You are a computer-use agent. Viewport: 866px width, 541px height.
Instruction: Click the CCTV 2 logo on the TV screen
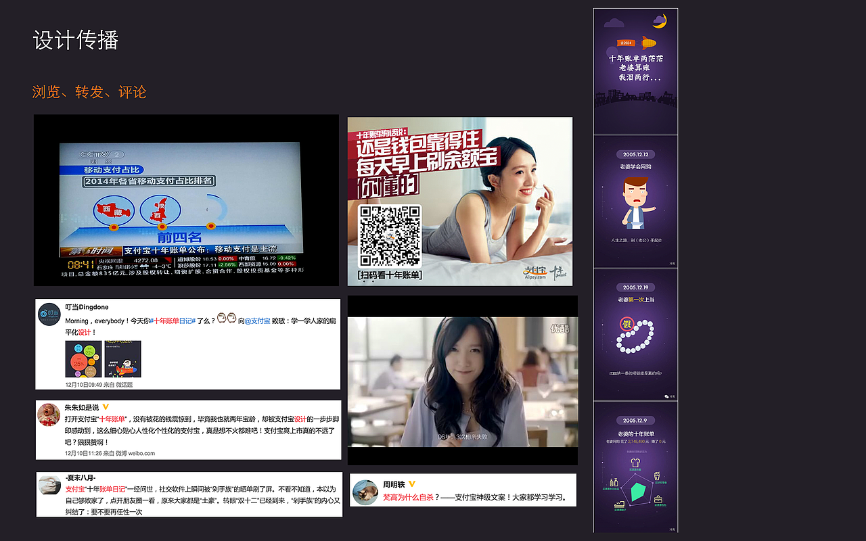tap(102, 156)
